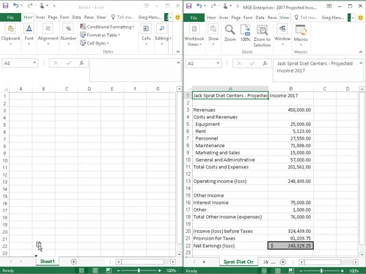Click the zoom slider in left status bar

click(139, 271)
